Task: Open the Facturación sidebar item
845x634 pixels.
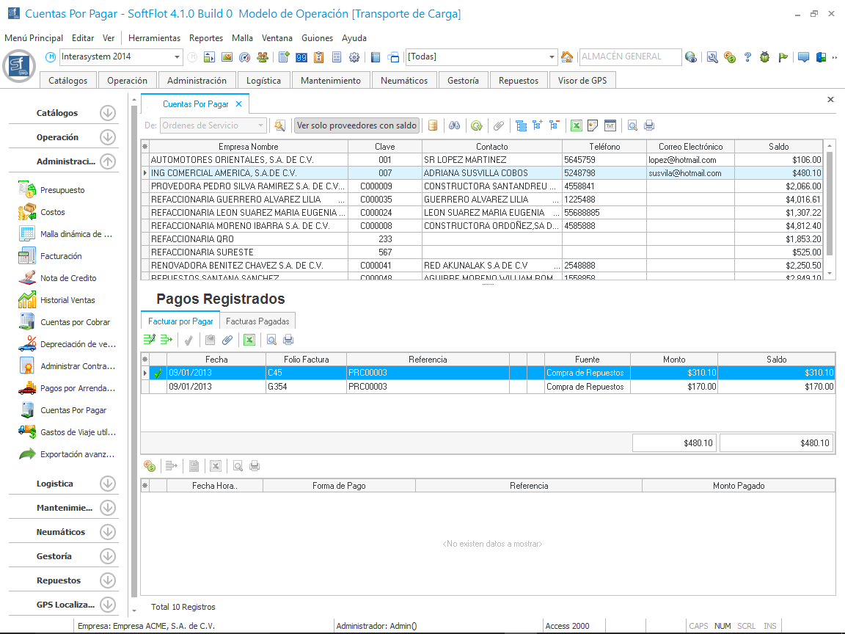Action: tap(61, 256)
